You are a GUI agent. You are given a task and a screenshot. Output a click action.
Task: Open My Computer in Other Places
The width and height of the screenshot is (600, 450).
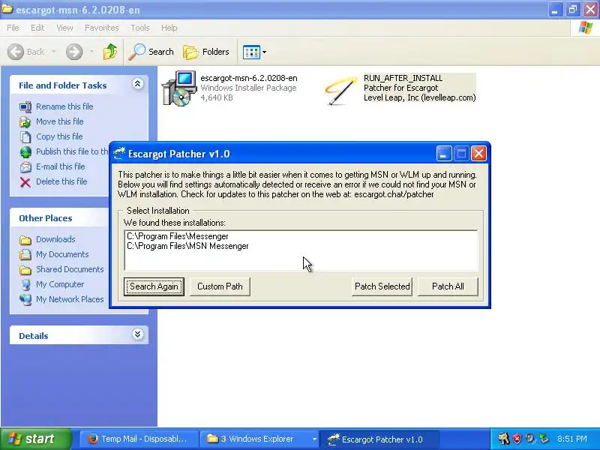click(x=60, y=284)
